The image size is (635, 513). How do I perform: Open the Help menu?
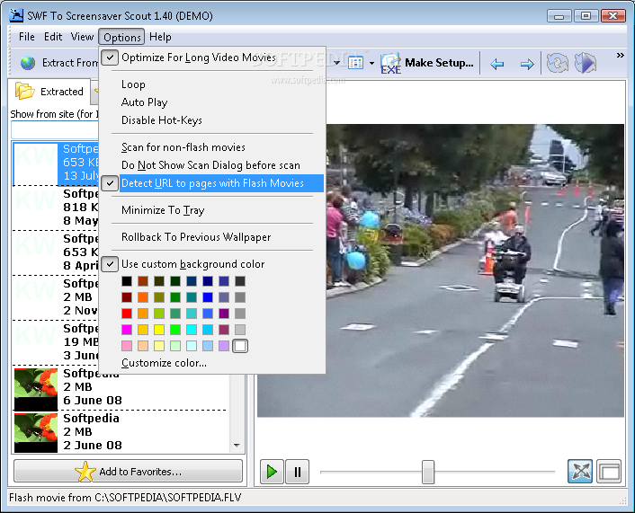click(x=160, y=37)
